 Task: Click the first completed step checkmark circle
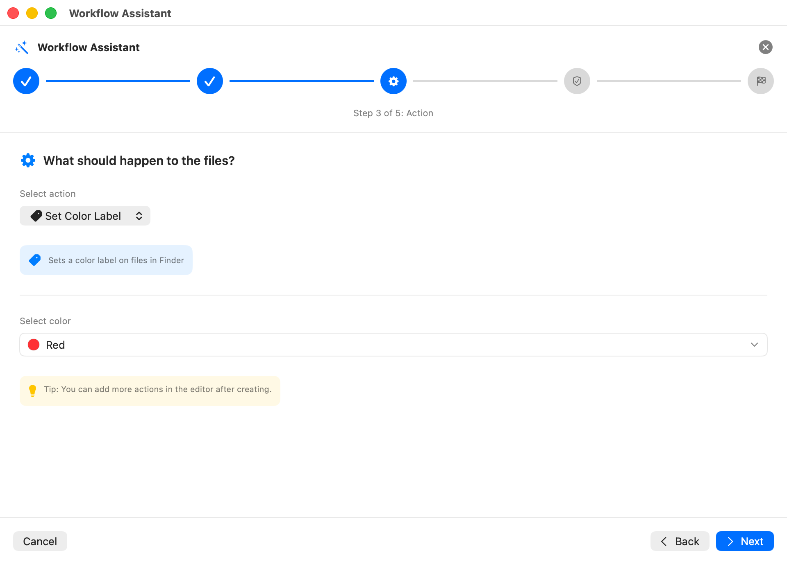pyautogui.click(x=26, y=81)
